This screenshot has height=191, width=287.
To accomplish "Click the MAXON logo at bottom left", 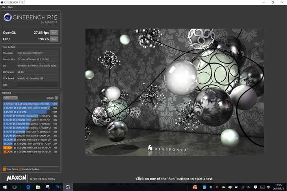I will coord(17,178).
